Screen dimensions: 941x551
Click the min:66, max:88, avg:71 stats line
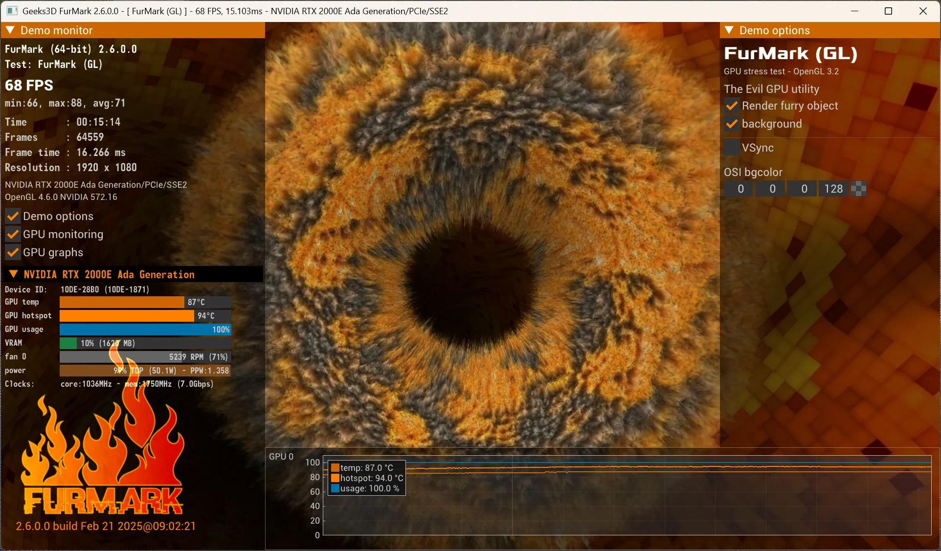click(x=65, y=103)
